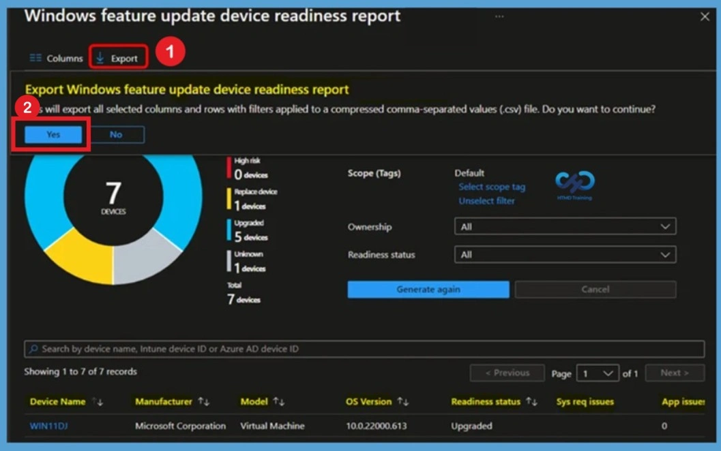The height and width of the screenshot is (451, 721).
Task: Confirm export with the Yes button
Action: coord(53,135)
